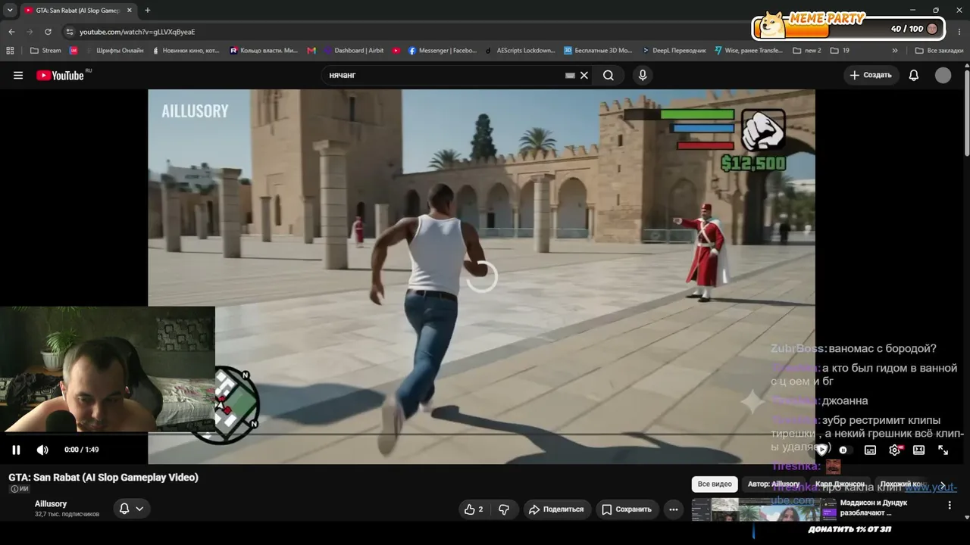Start voice search with the microphone

pos(643,75)
